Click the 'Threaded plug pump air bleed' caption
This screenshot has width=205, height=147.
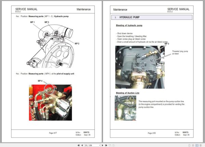(180, 53)
